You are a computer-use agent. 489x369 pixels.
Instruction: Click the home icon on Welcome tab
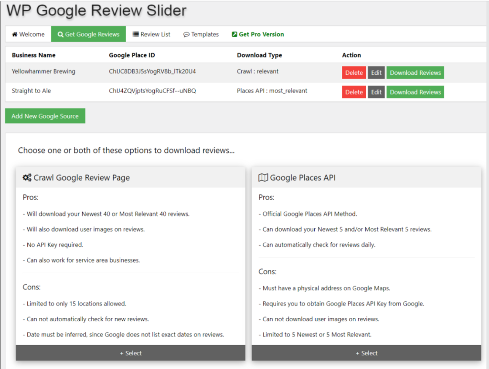pos(14,34)
